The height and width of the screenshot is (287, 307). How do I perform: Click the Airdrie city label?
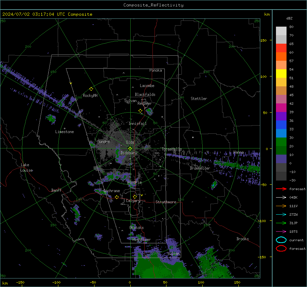[134, 182]
